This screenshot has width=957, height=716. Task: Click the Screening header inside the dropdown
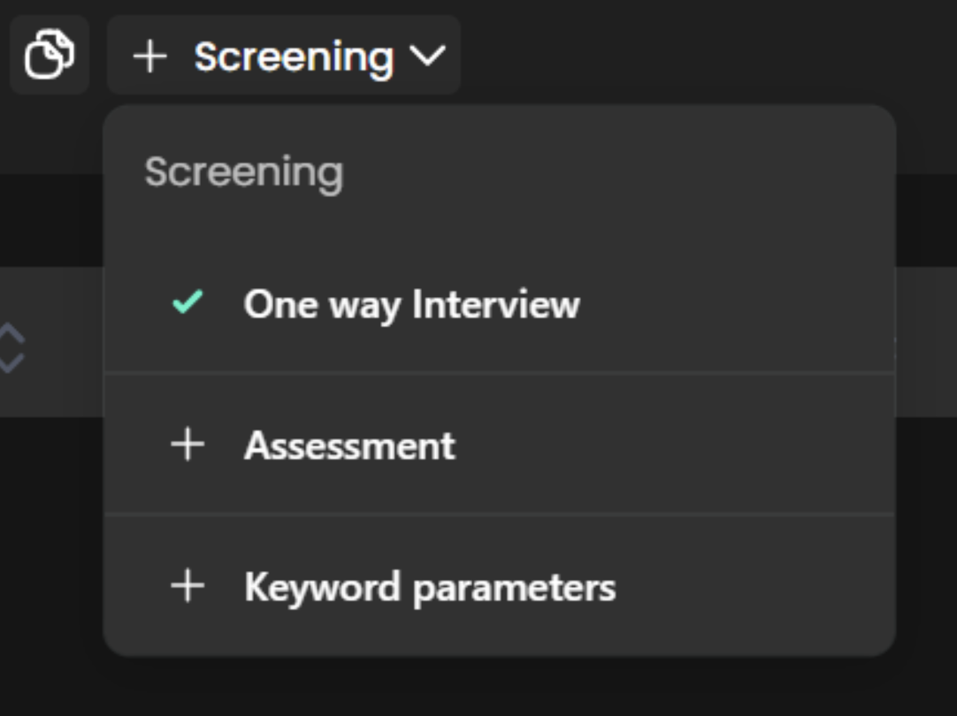244,172
